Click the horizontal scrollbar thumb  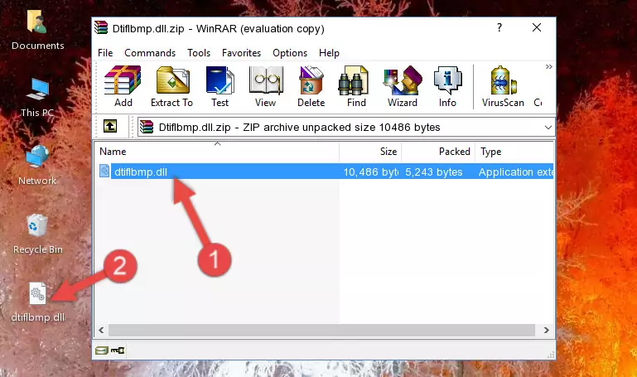(321, 330)
